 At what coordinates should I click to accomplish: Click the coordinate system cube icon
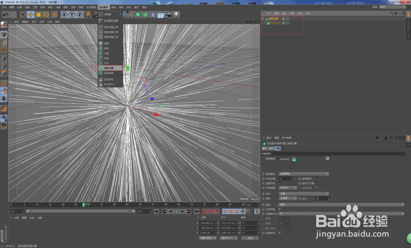(87, 15)
